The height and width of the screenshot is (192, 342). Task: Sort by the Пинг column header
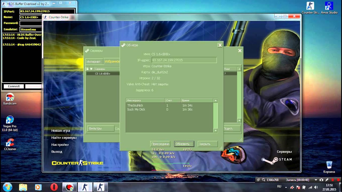[230, 69]
